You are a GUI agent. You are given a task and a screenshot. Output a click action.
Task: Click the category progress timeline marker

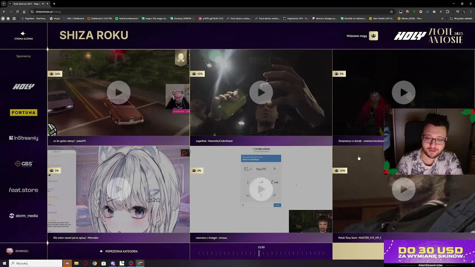coord(259,253)
